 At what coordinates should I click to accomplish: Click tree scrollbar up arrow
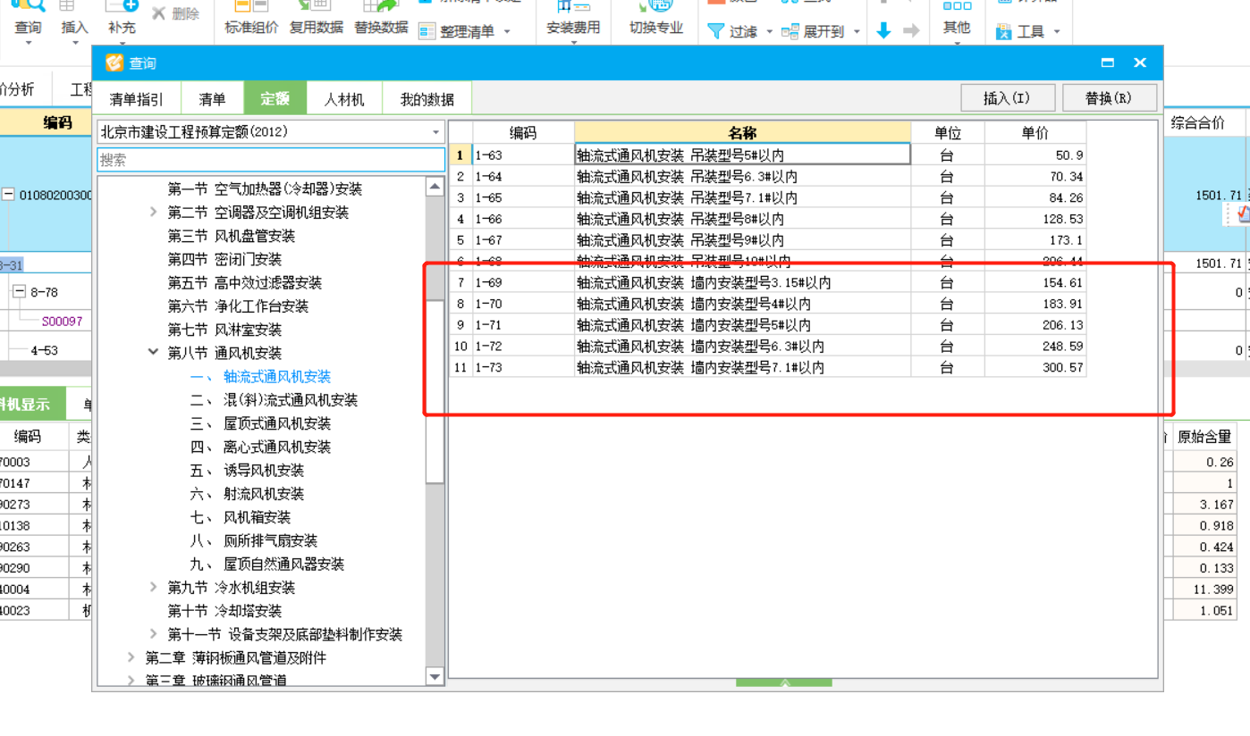pyautogui.click(x=435, y=187)
